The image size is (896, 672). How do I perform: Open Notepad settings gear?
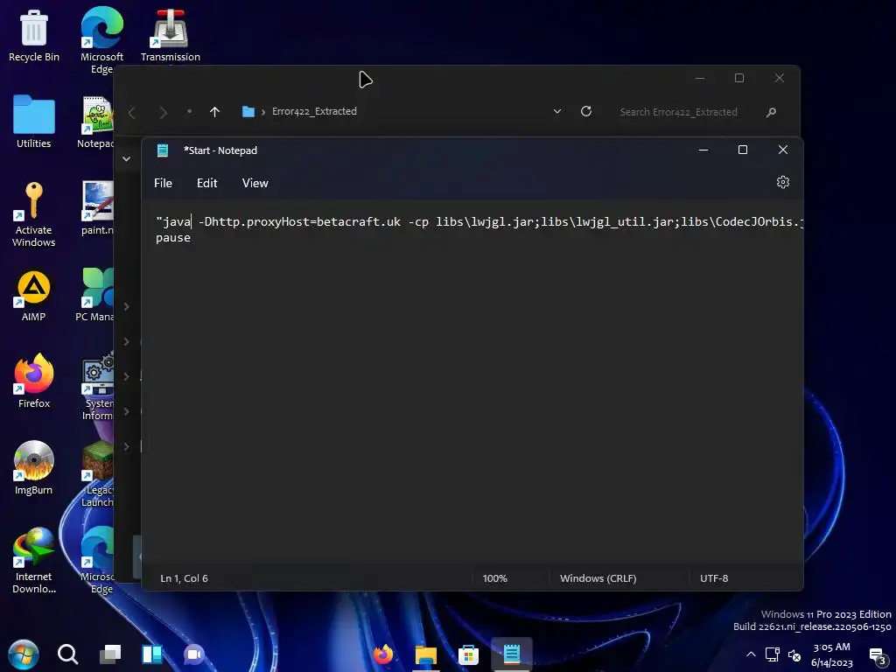point(783,182)
